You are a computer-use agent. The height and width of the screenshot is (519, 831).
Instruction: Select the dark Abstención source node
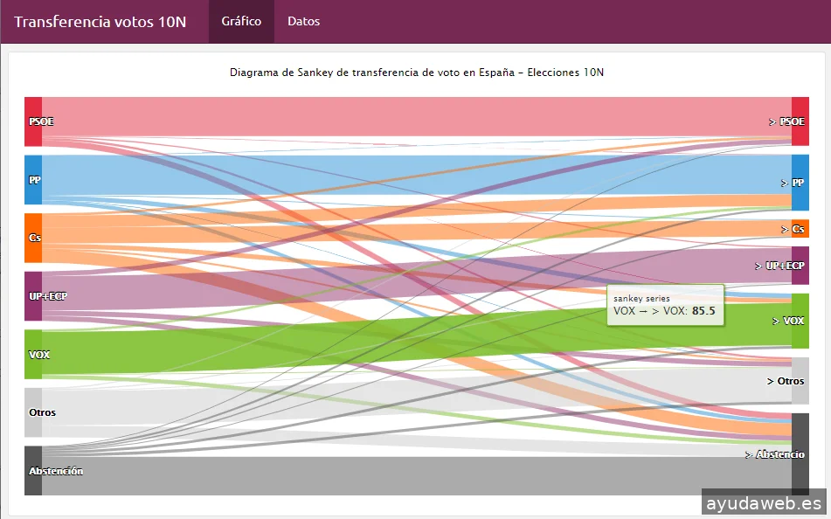coord(33,470)
